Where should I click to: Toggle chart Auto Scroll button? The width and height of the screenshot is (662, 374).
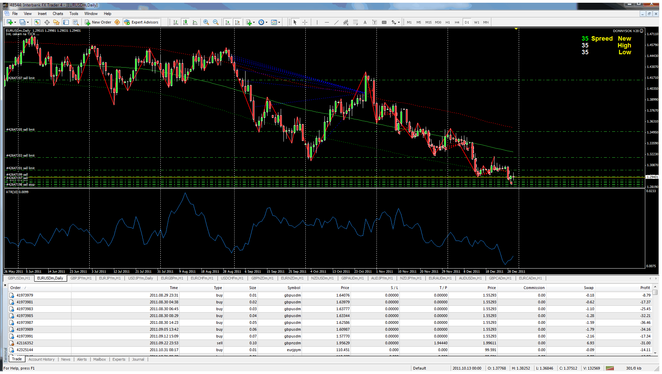(228, 22)
